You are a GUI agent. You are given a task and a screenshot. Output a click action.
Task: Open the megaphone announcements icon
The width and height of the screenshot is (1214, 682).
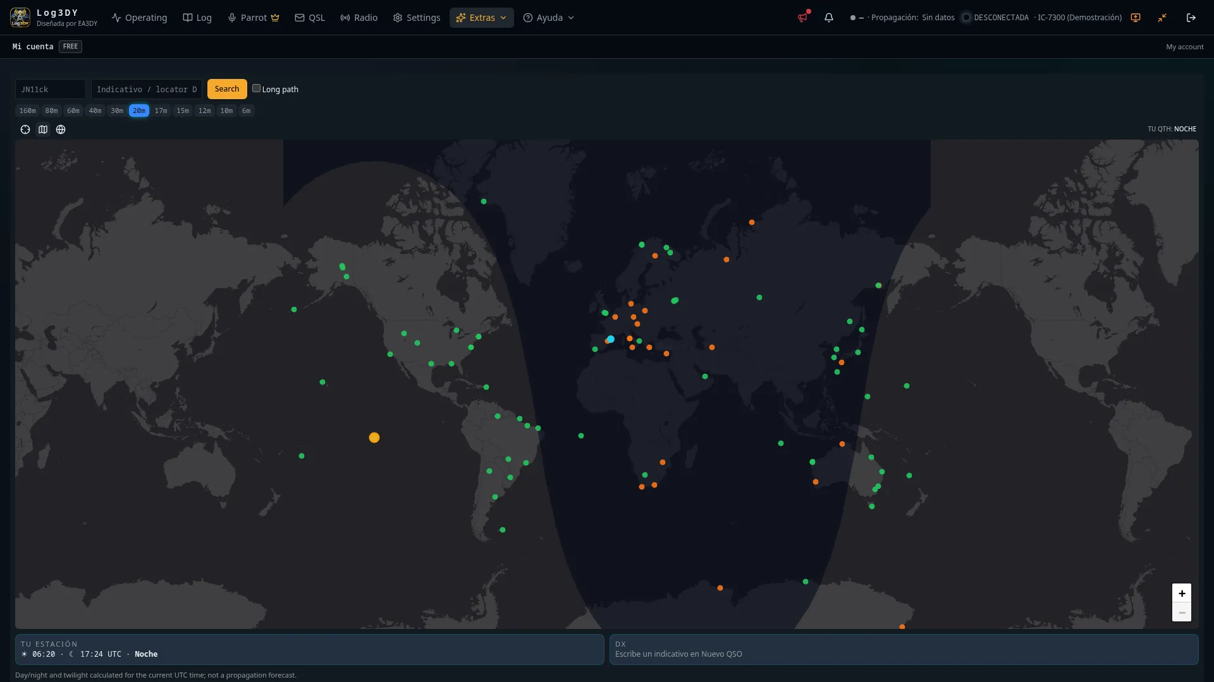(802, 18)
